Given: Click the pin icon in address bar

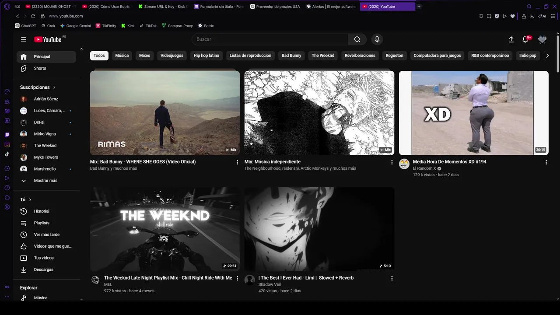Looking at the screenshot, I should (x=481, y=16).
